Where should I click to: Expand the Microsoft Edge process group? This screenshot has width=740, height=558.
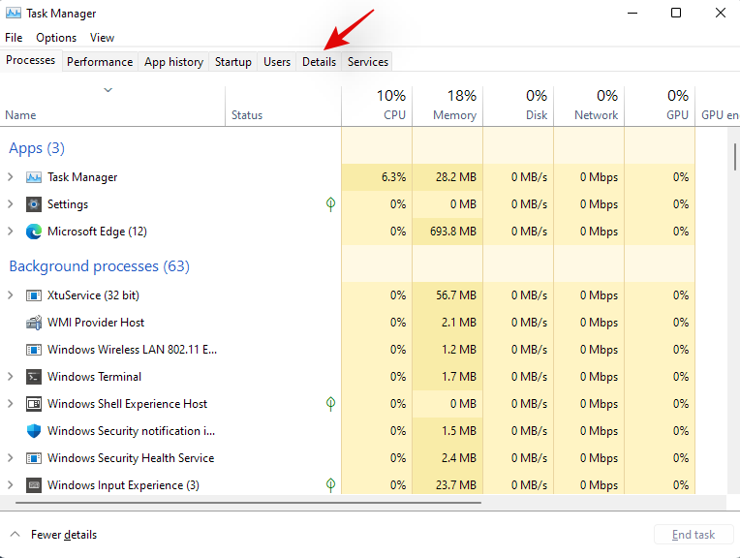(11, 232)
